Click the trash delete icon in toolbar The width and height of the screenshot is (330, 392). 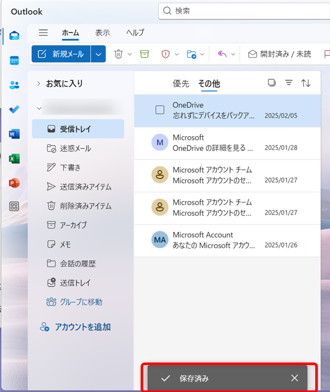click(118, 54)
